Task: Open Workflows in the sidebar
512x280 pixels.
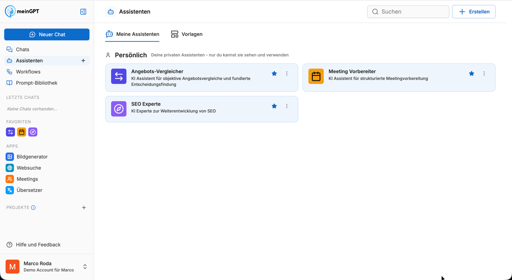Action: coord(47,72)
